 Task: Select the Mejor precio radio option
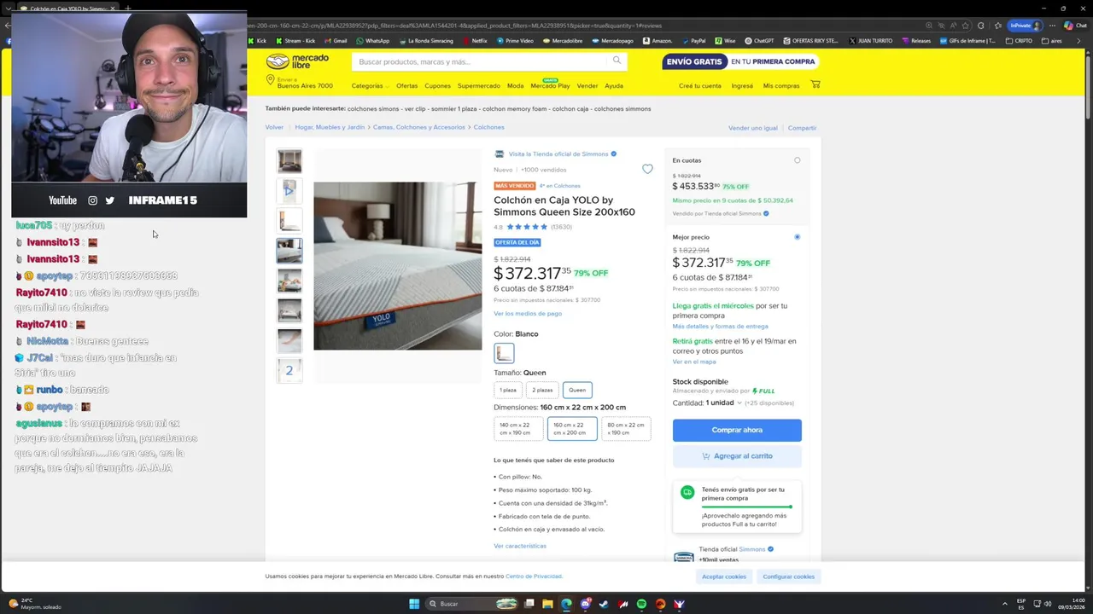tap(798, 237)
